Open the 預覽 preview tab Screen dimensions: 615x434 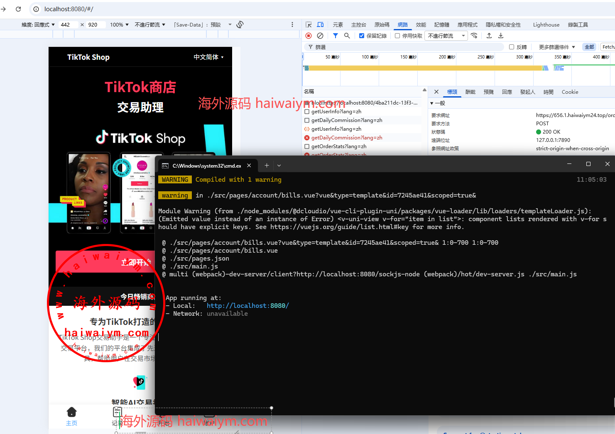pos(488,92)
